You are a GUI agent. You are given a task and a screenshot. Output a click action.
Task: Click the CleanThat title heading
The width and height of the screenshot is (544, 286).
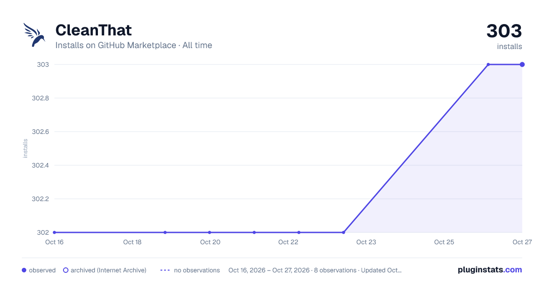pyautogui.click(x=93, y=30)
